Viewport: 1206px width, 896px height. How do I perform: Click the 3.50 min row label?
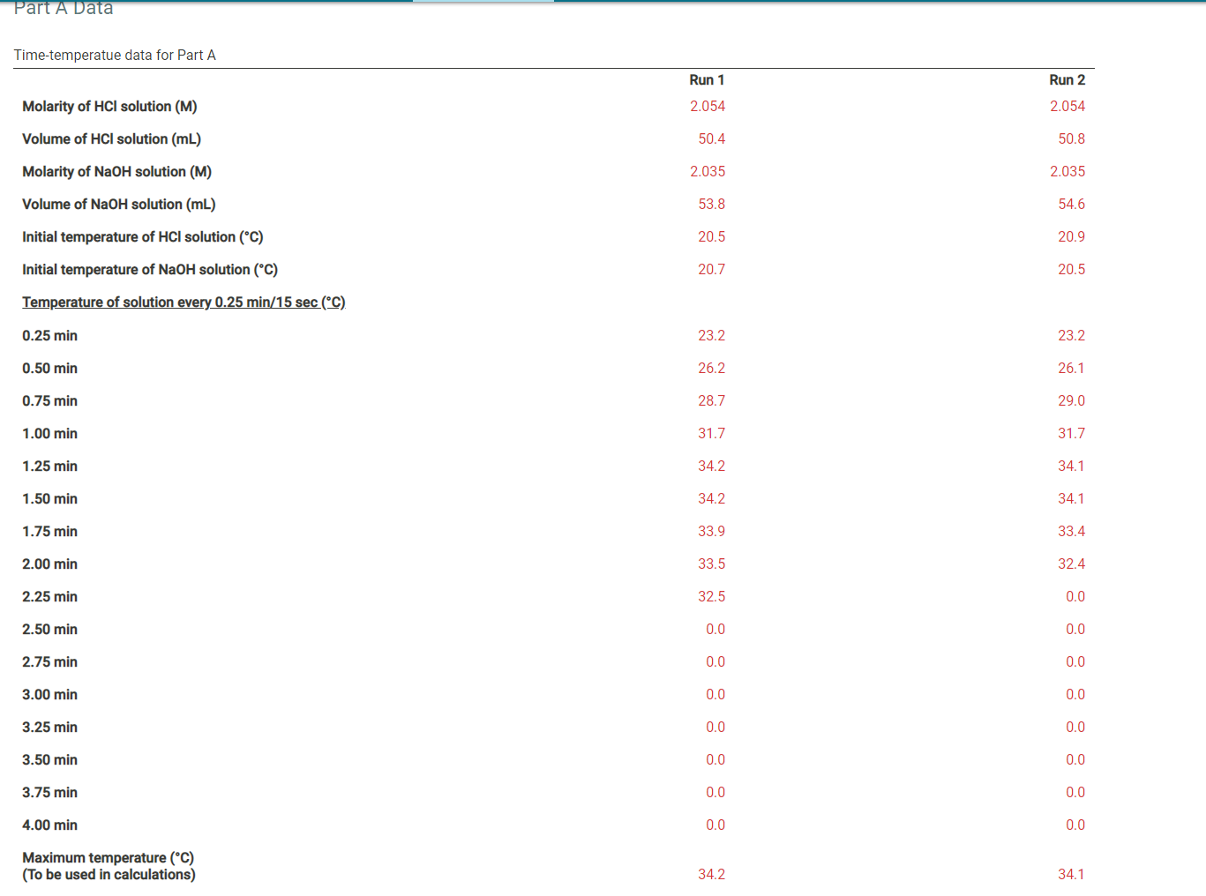(x=49, y=759)
